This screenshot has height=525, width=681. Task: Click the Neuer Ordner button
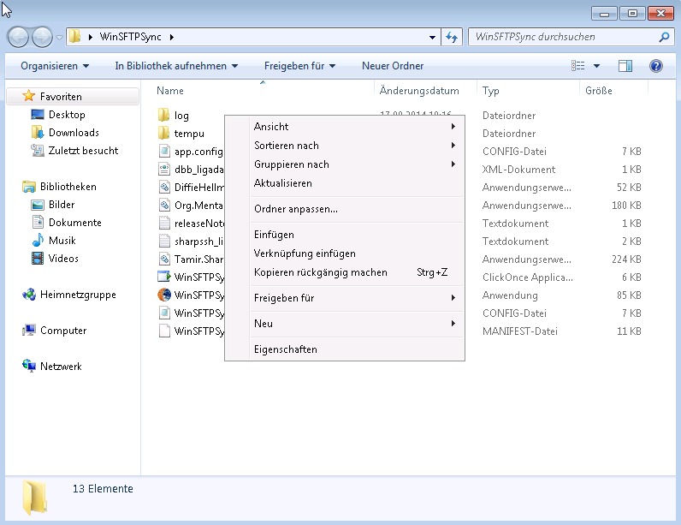[x=393, y=66]
